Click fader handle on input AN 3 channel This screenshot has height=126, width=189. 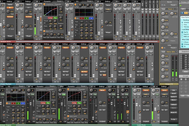pyautogui.click(x=38, y=19)
